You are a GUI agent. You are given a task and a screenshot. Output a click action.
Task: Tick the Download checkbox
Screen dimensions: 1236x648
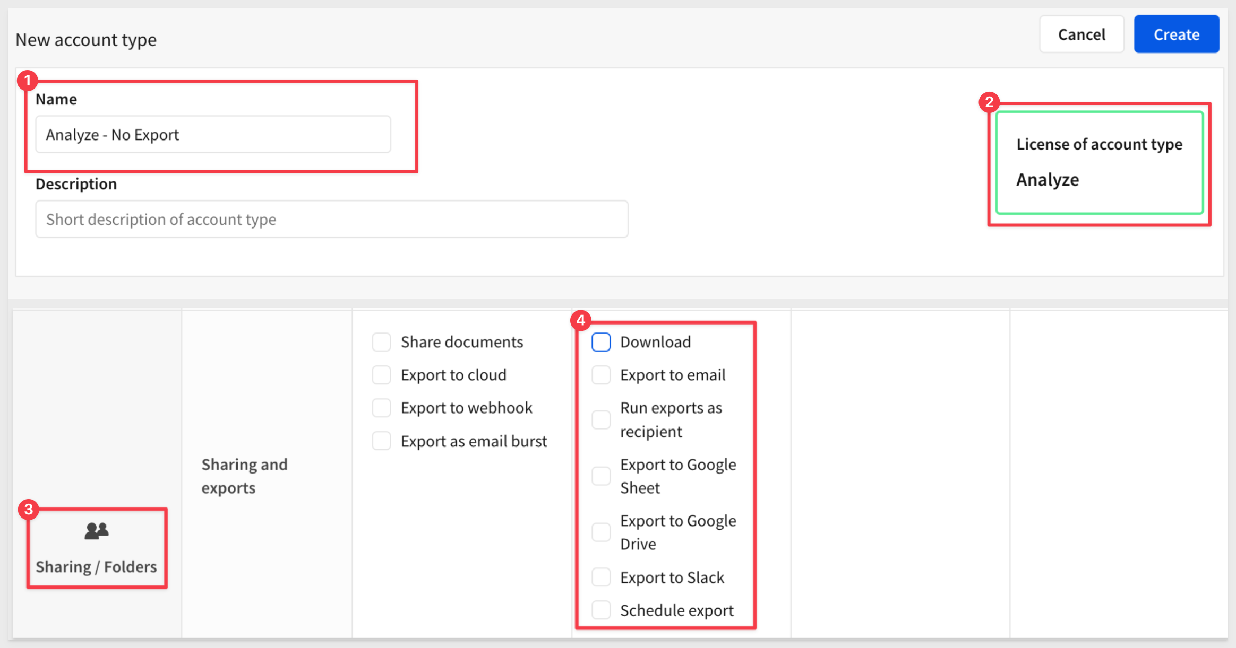tap(601, 342)
